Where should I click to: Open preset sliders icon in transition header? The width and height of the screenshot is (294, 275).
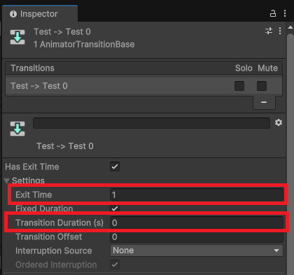click(x=269, y=31)
